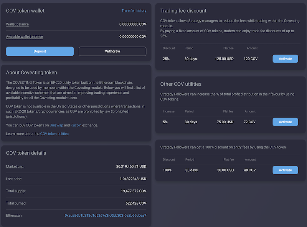Image resolution: width=307 pixels, height=227 pixels.
Task: Activate the 25% trading fee discount
Action: [x=285, y=59]
